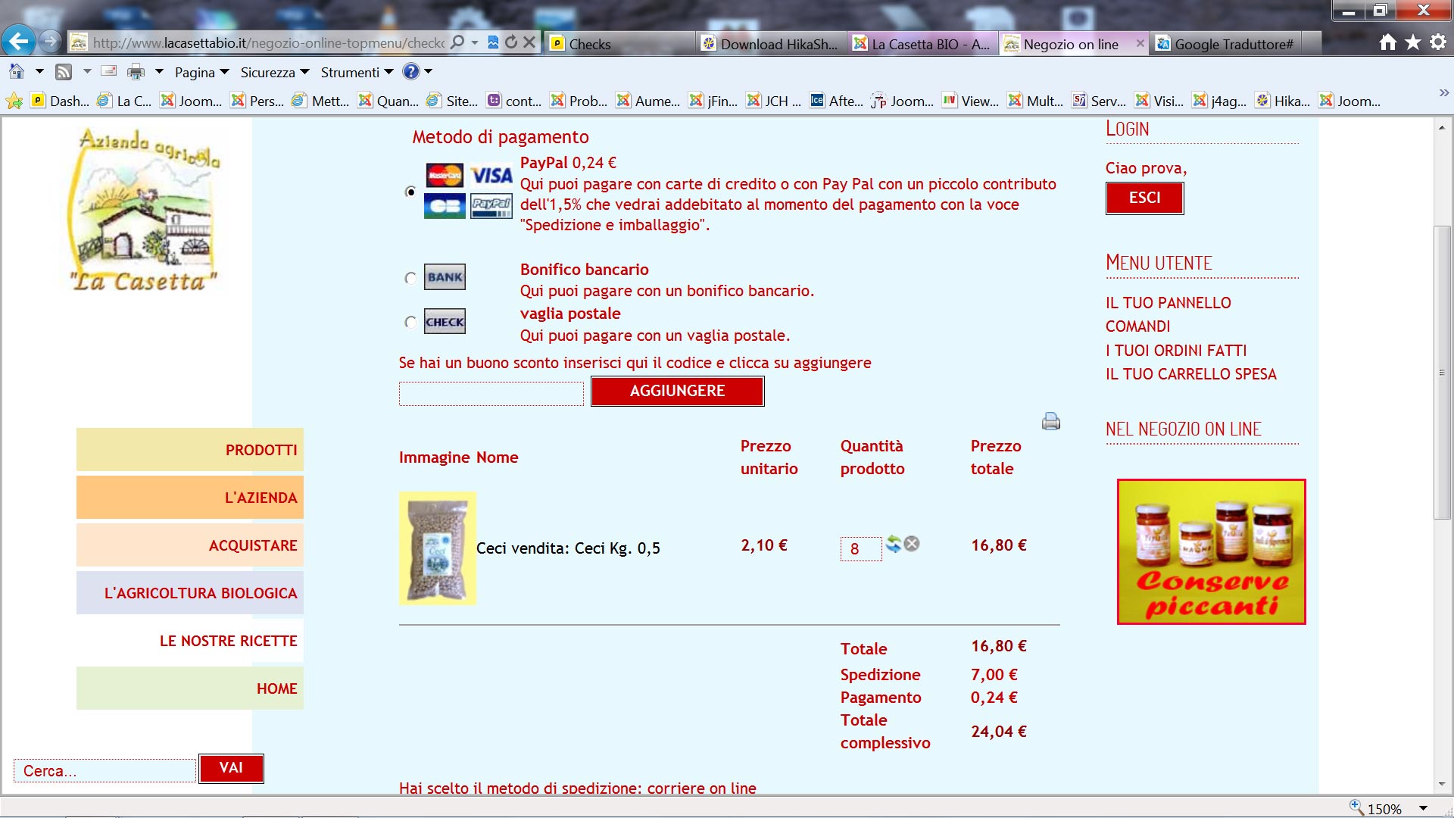Click the printer icon above the cart table

click(1051, 422)
